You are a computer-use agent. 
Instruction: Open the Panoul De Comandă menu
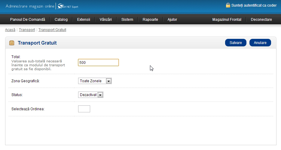(27, 20)
